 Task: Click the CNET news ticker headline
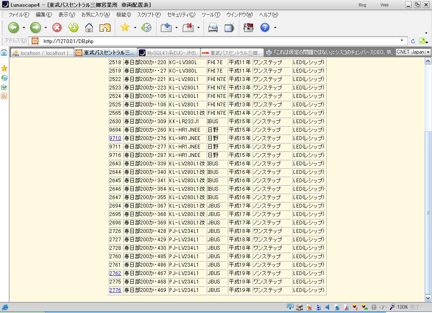click(x=333, y=52)
